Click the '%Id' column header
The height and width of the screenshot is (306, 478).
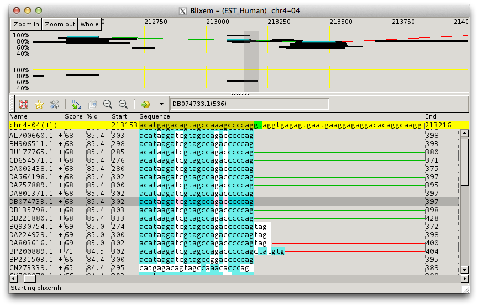pyautogui.click(x=92, y=116)
